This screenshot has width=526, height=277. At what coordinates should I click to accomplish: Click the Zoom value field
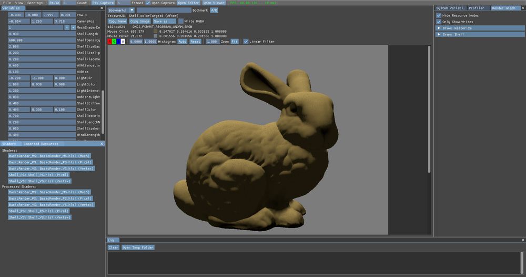click(x=212, y=41)
